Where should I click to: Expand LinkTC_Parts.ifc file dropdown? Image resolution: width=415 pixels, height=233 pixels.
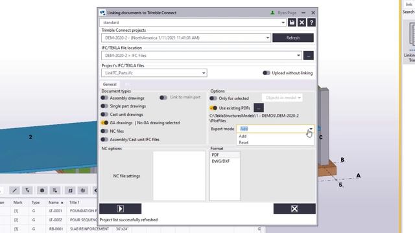tap(204, 73)
